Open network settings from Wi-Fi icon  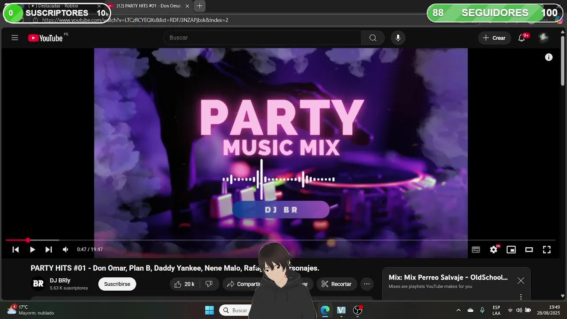510,310
